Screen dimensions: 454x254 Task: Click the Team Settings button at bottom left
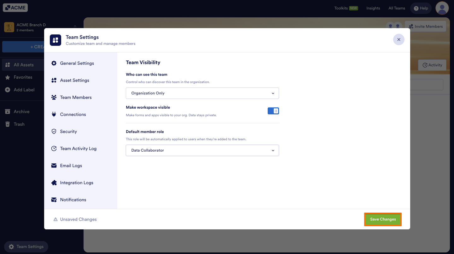(x=26, y=247)
